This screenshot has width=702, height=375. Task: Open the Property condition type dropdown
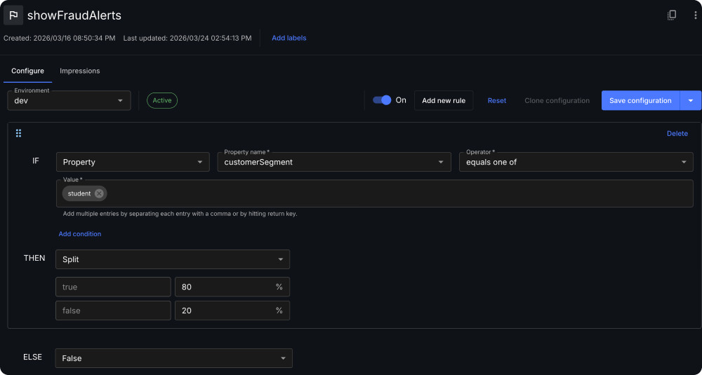133,162
